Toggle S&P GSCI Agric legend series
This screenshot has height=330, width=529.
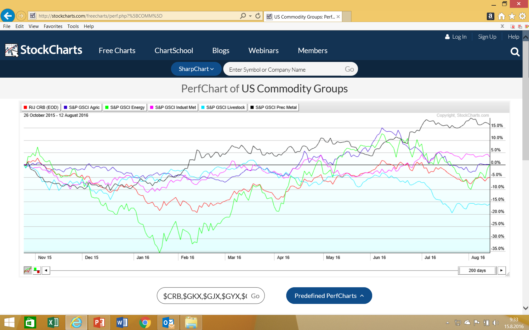click(x=82, y=107)
